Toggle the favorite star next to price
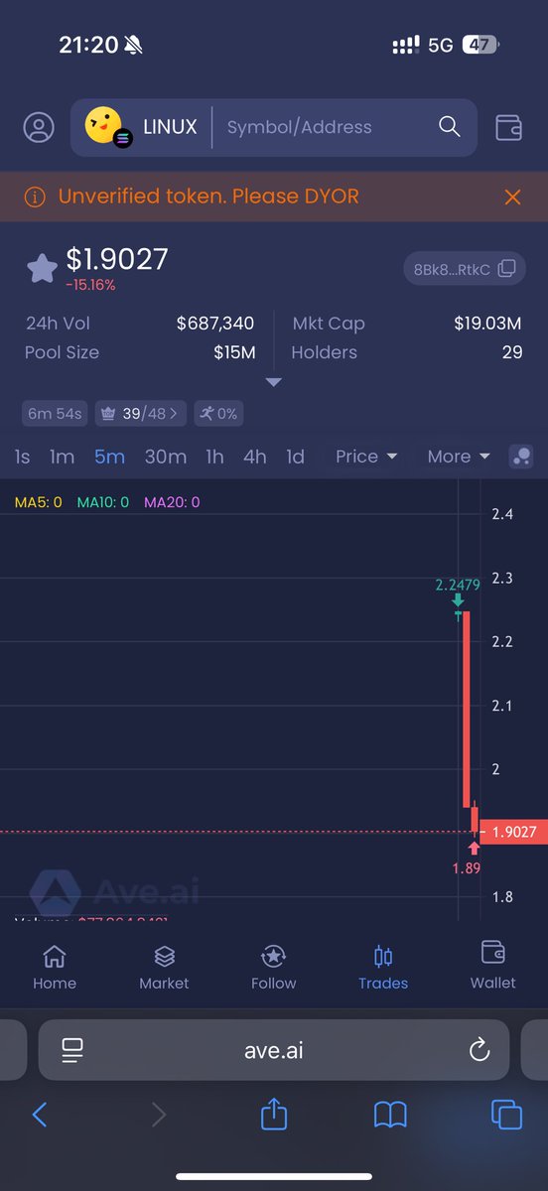 (42, 269)
